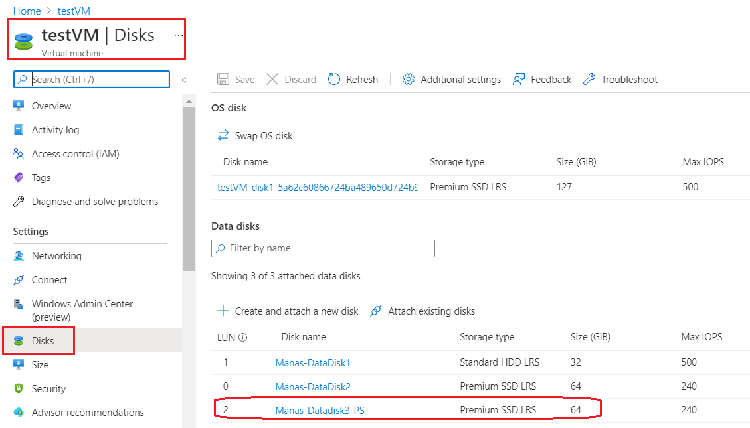The image size is (750, 428).
Task: Click the Activity log icon
Action: coord(19,129)
